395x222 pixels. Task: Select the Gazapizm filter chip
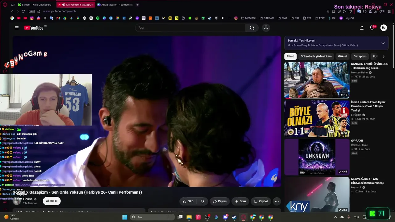pos(360,56)
